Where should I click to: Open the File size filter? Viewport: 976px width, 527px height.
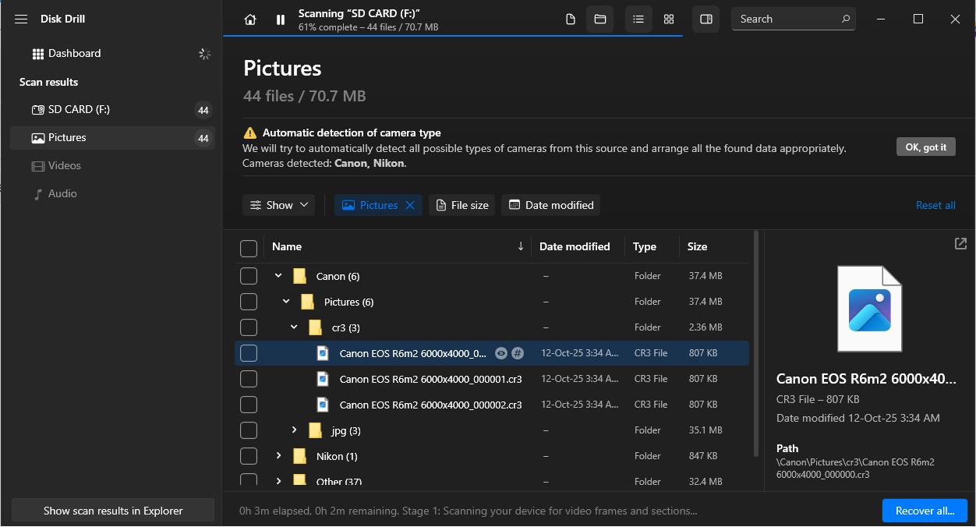(x=461, y=205)
